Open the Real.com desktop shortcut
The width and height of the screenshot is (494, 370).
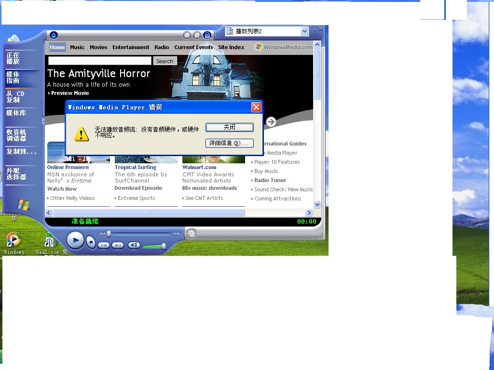click(51, 244)
